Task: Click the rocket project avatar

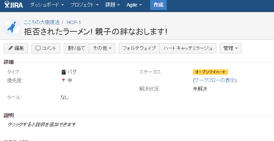Action: (12, 27)
